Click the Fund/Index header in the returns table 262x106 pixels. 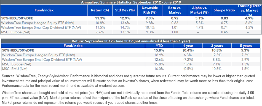[x=73, y=46]
